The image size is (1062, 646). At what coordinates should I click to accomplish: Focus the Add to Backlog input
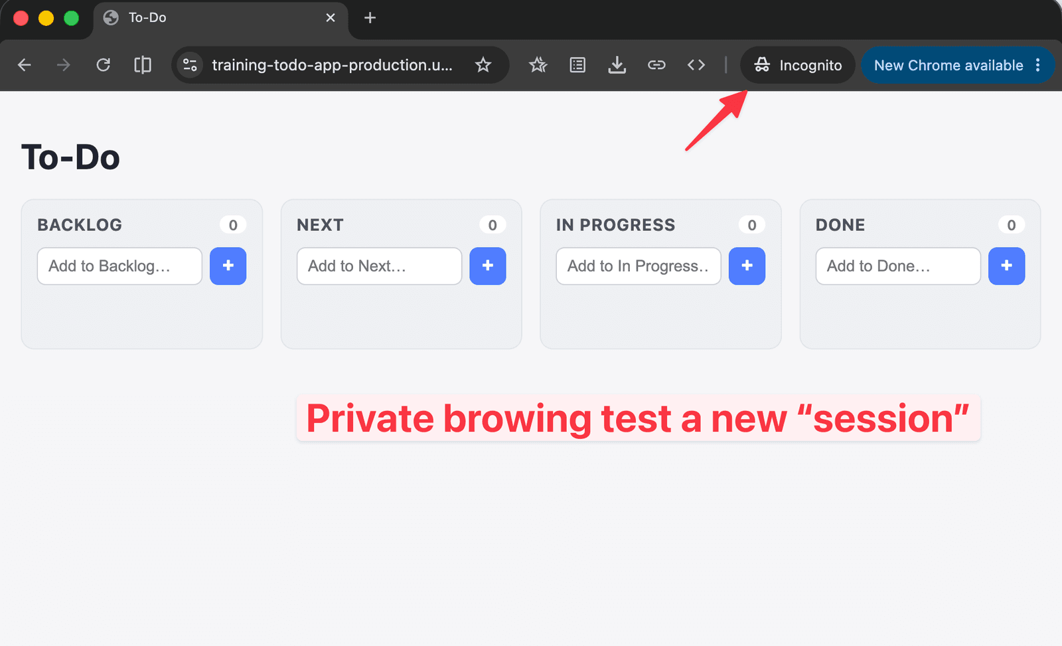(119, 266)
